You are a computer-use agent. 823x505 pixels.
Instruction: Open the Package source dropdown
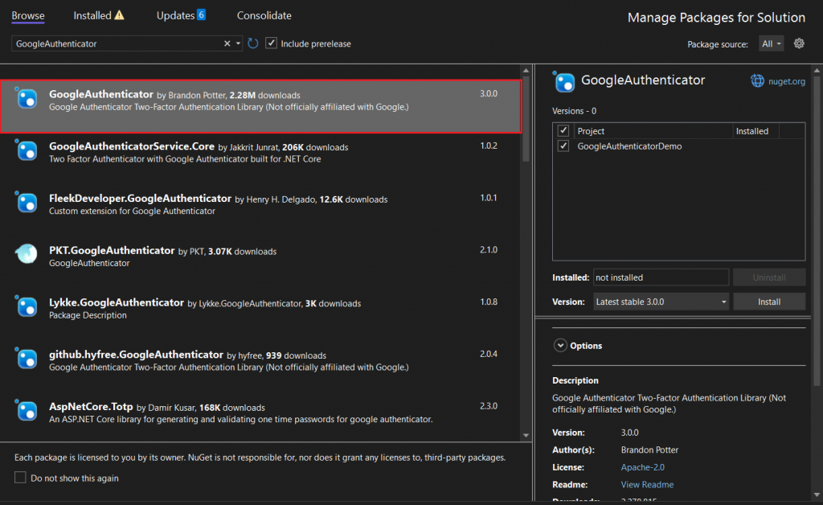771,44
